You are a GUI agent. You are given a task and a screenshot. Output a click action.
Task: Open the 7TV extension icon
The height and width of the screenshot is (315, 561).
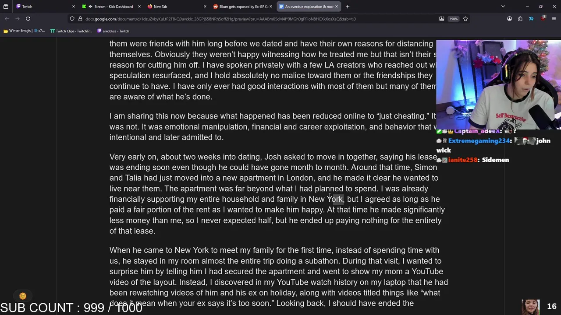pyautogui.click(x=531, y=19)
